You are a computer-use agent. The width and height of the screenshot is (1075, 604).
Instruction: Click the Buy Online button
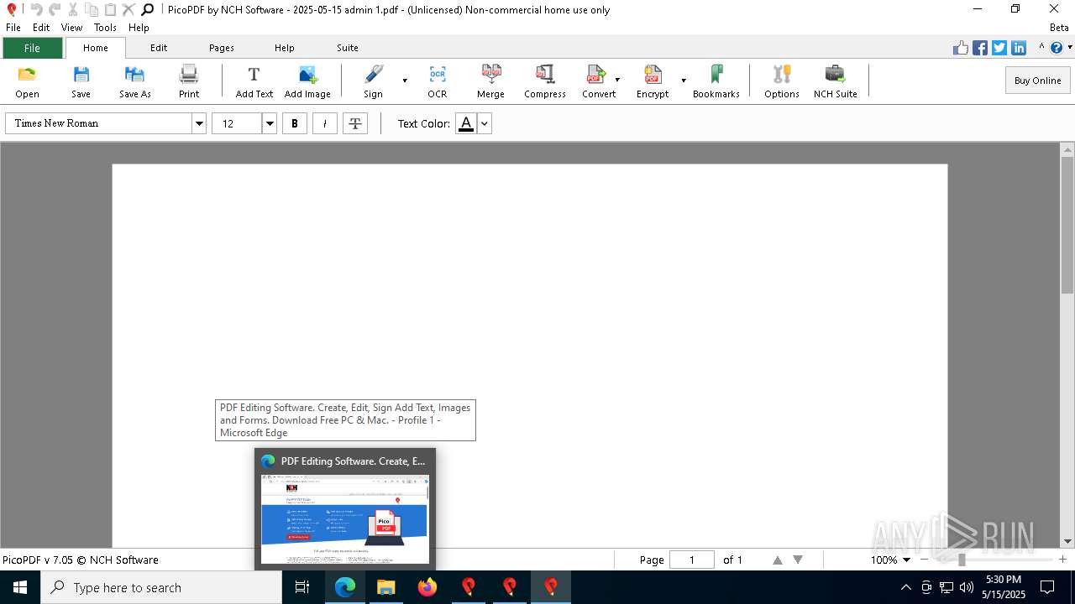click(1037, 81)
